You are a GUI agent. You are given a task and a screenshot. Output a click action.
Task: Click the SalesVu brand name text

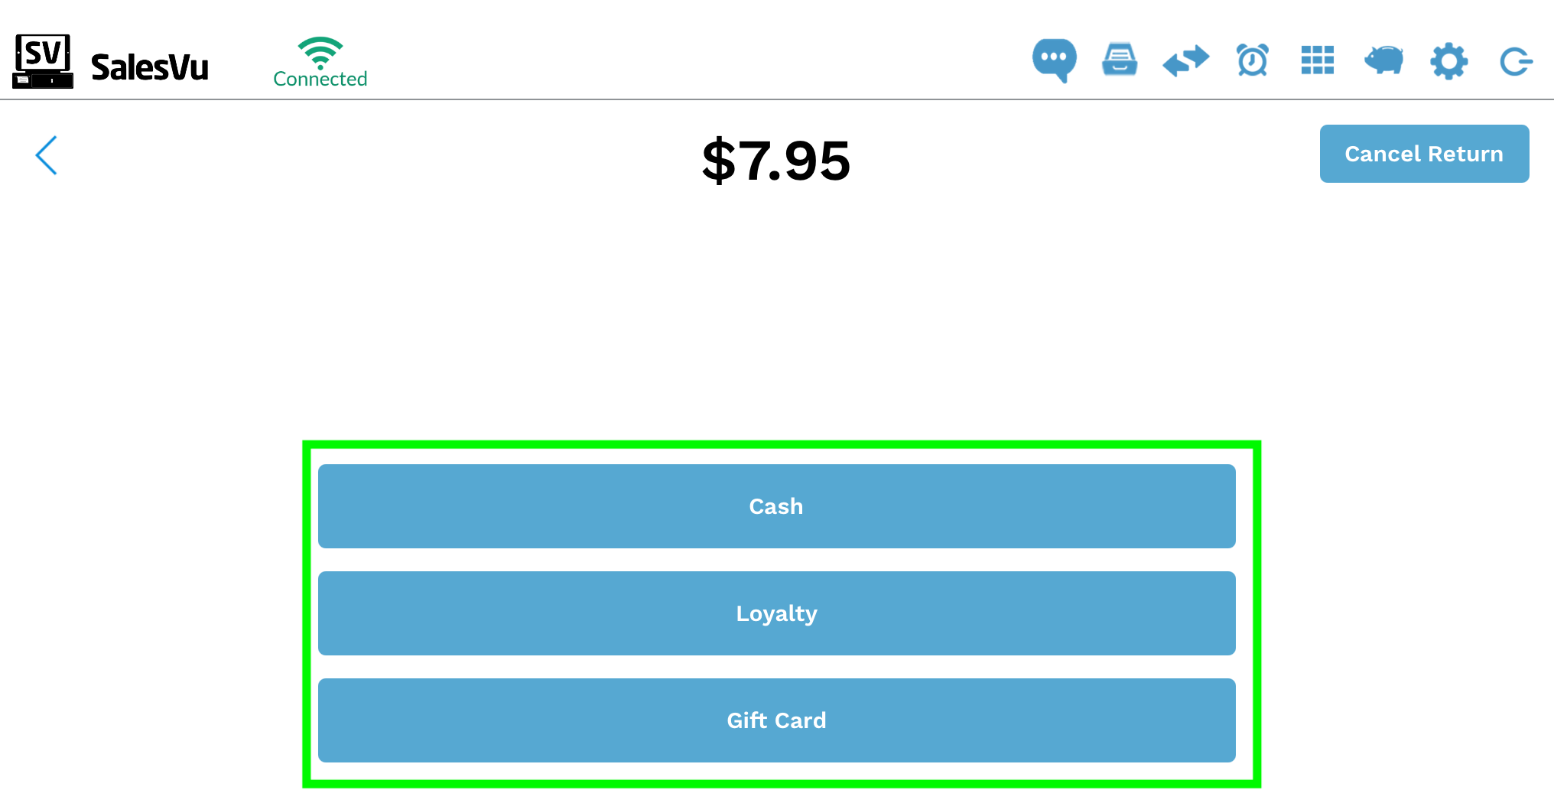point(149,67)
